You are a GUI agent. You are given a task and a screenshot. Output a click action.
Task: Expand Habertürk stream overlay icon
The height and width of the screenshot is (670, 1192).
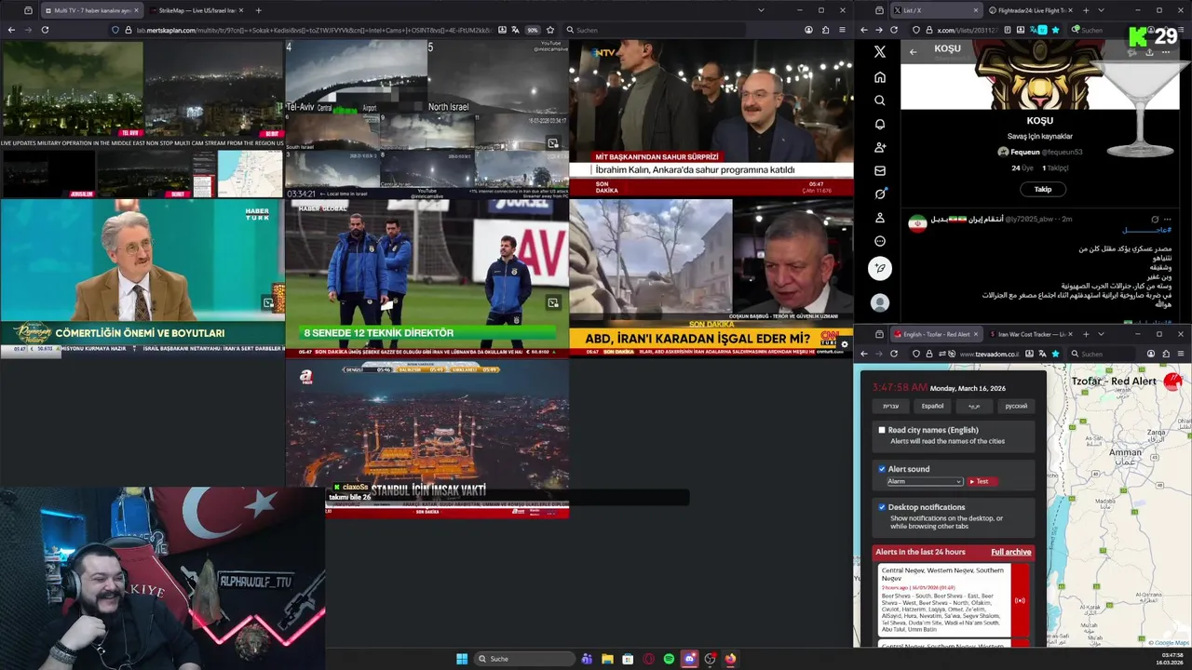(268, 302)
